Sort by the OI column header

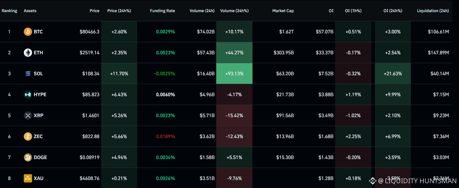pos(331,11)
